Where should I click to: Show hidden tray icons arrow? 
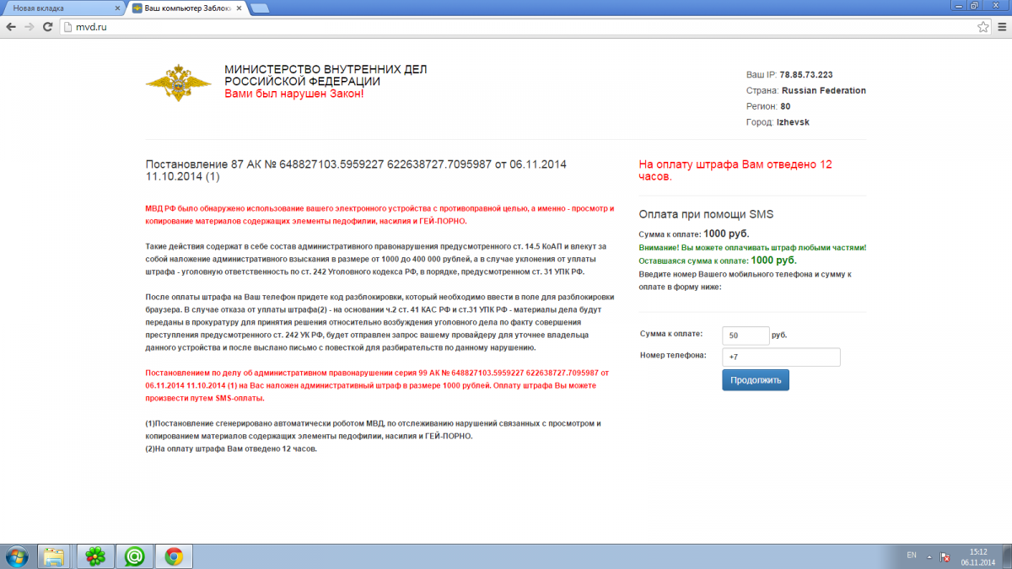[x=929, y=556]
